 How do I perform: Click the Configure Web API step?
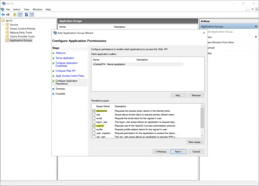(66, 71)
